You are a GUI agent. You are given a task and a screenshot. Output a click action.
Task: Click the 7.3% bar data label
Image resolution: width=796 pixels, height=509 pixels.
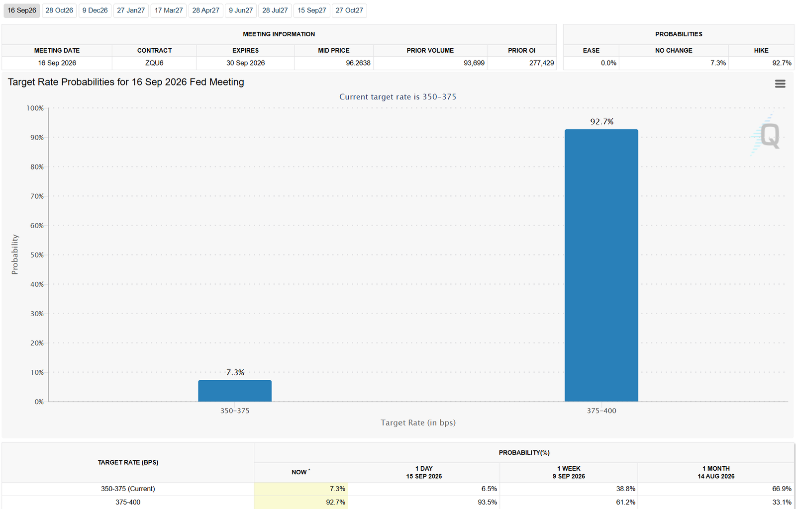(x=235, y=372)
